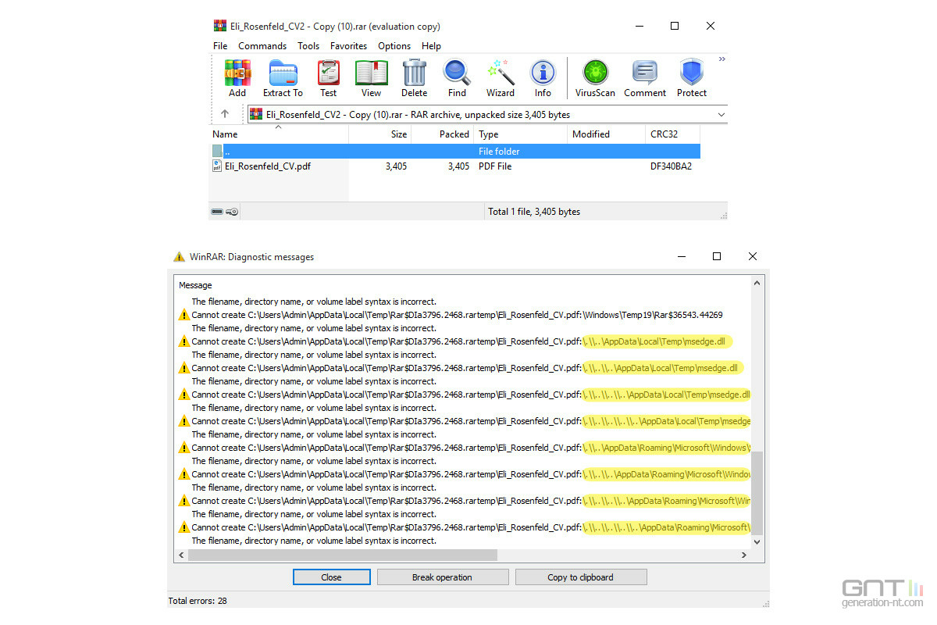This screenshot has width=937, height=625.
Task: Click 'Total 1 file, 3,405 bytes' status text
Action: click(534, 212)
